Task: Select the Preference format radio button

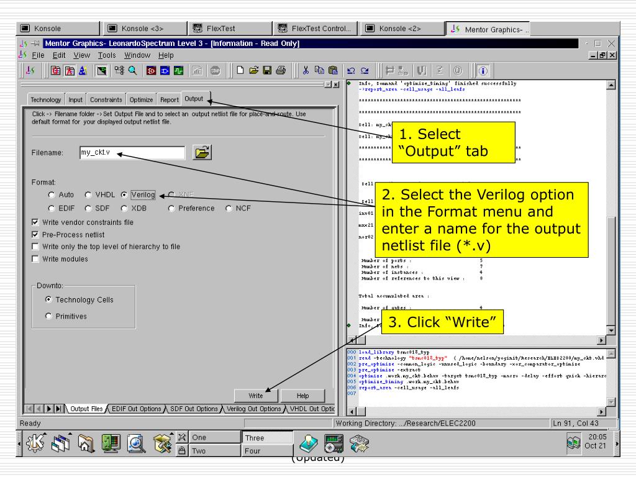Action: point(171,208)
